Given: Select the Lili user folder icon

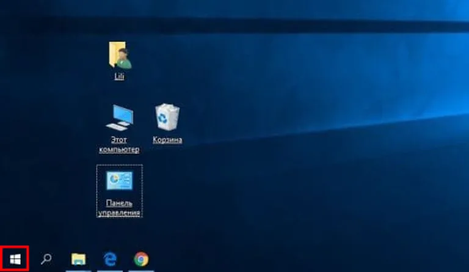Looking at the screenshot, I should (x=120, y=56).
